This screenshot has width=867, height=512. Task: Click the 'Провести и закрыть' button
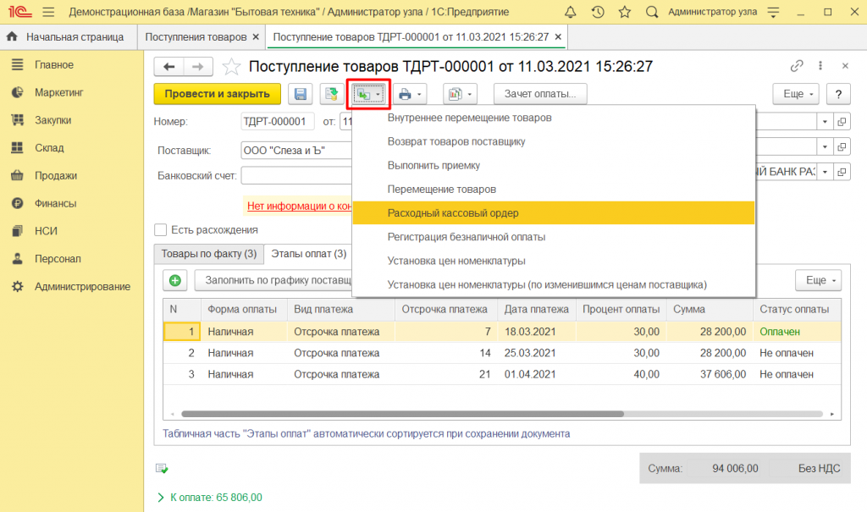click(x=217, y=94)
